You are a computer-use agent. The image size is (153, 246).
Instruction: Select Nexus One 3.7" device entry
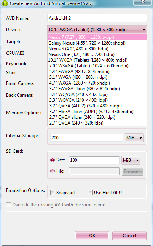(x=97, y=54)
